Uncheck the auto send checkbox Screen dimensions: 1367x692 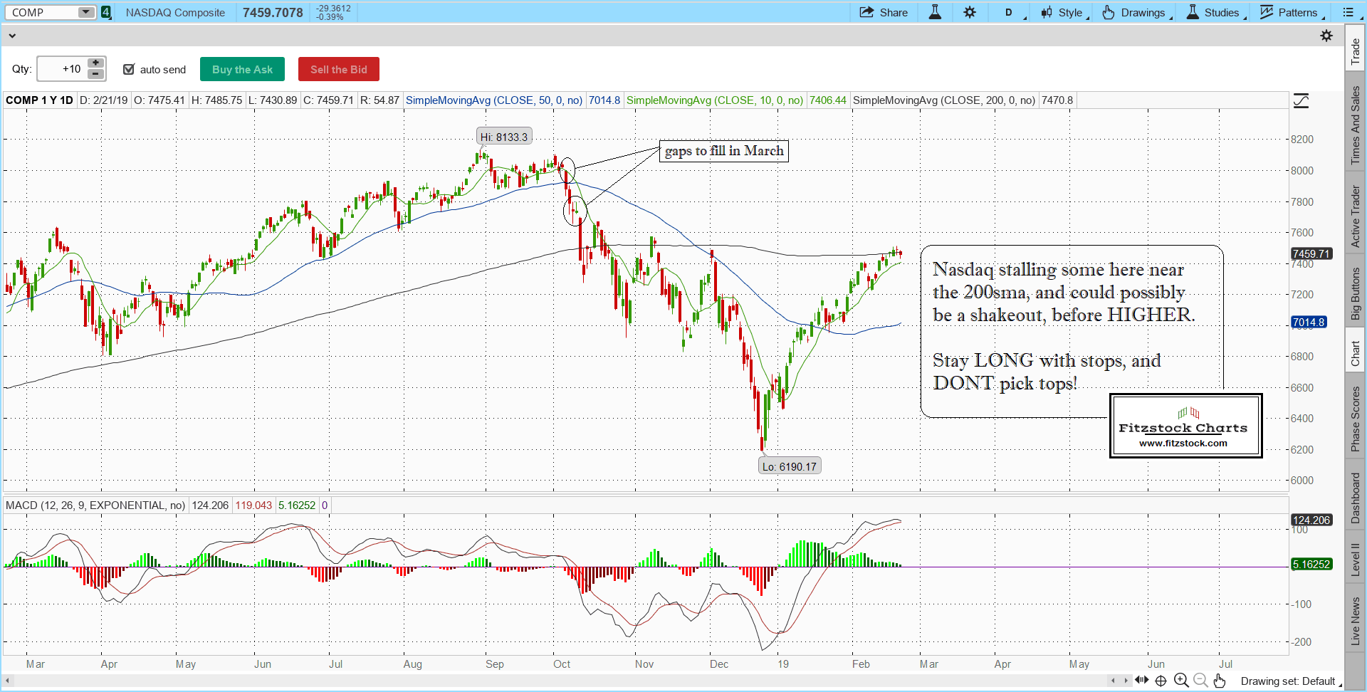tap(129, 69)
